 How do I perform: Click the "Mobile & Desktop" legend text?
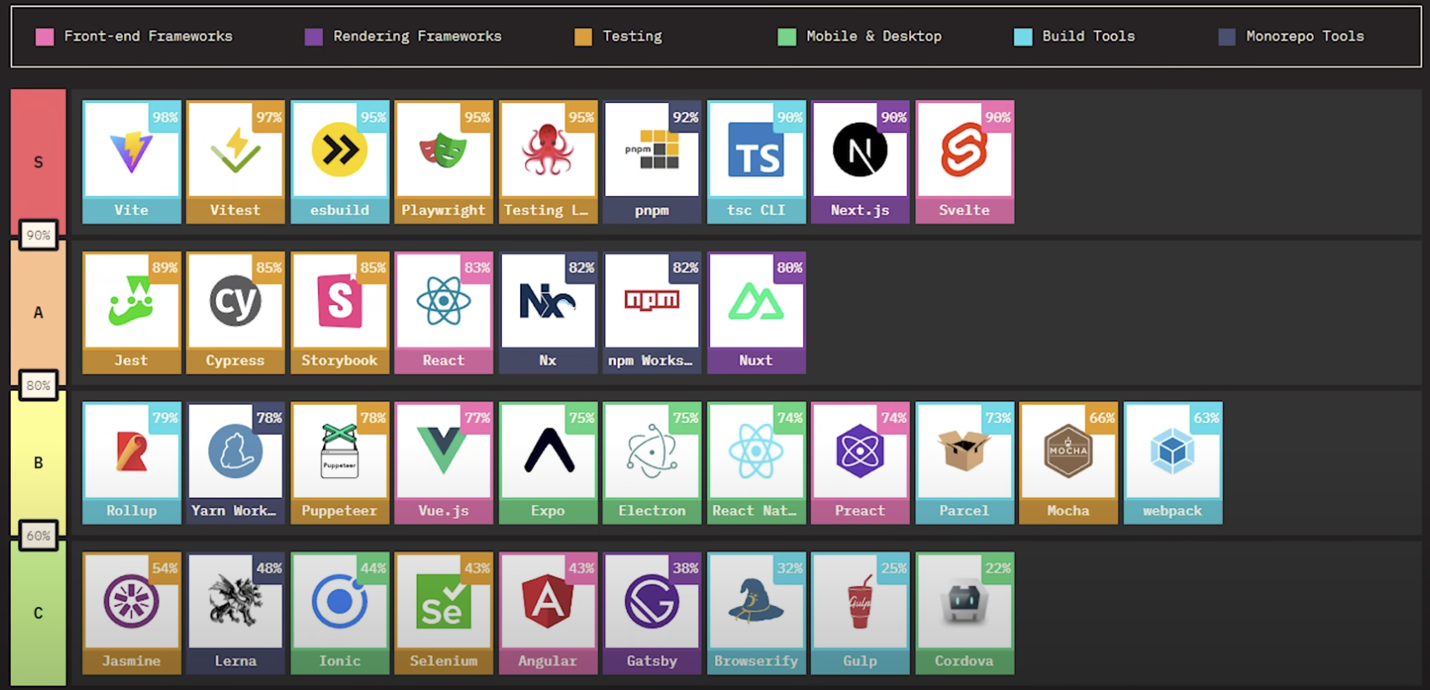click(874, 37)
